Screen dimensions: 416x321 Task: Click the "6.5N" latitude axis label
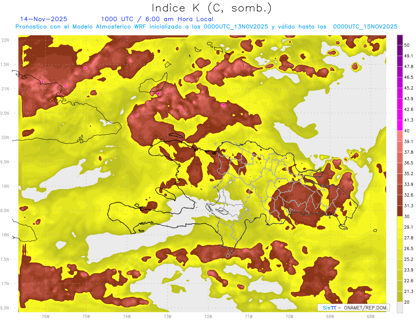click(5, 308)
